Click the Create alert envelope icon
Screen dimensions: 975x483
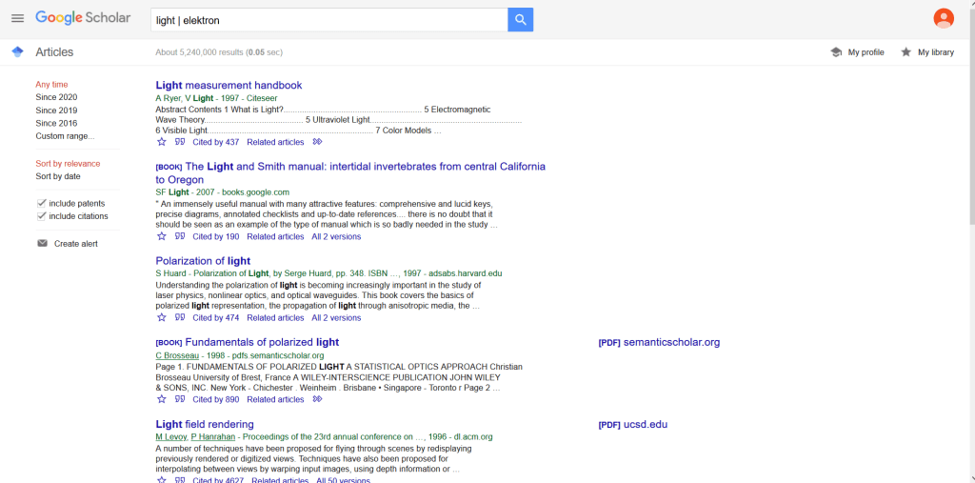click(42, 244)
